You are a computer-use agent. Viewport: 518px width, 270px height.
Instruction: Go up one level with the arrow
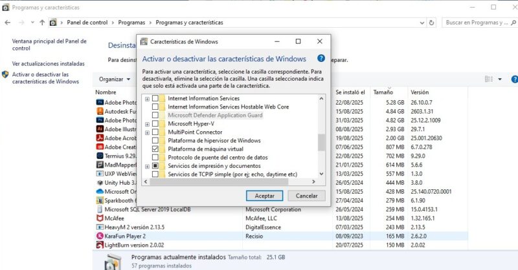pyautogui.click(x=42, y=23)
